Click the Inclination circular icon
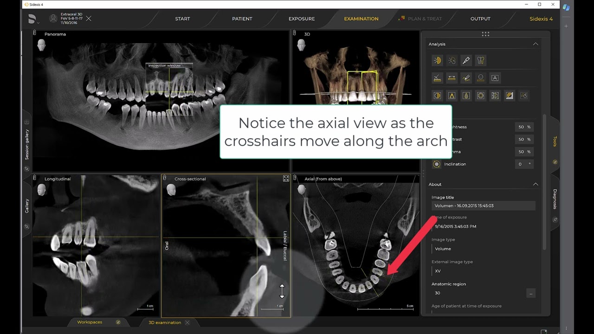The height and width of the screenshot is (334, 594). coord(437,164)
